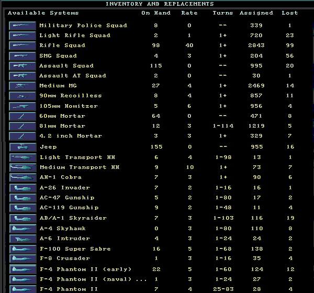Click the Military Police Squad weapon icon
Screen dimensions: 314x293
click(x=23, y=26)
